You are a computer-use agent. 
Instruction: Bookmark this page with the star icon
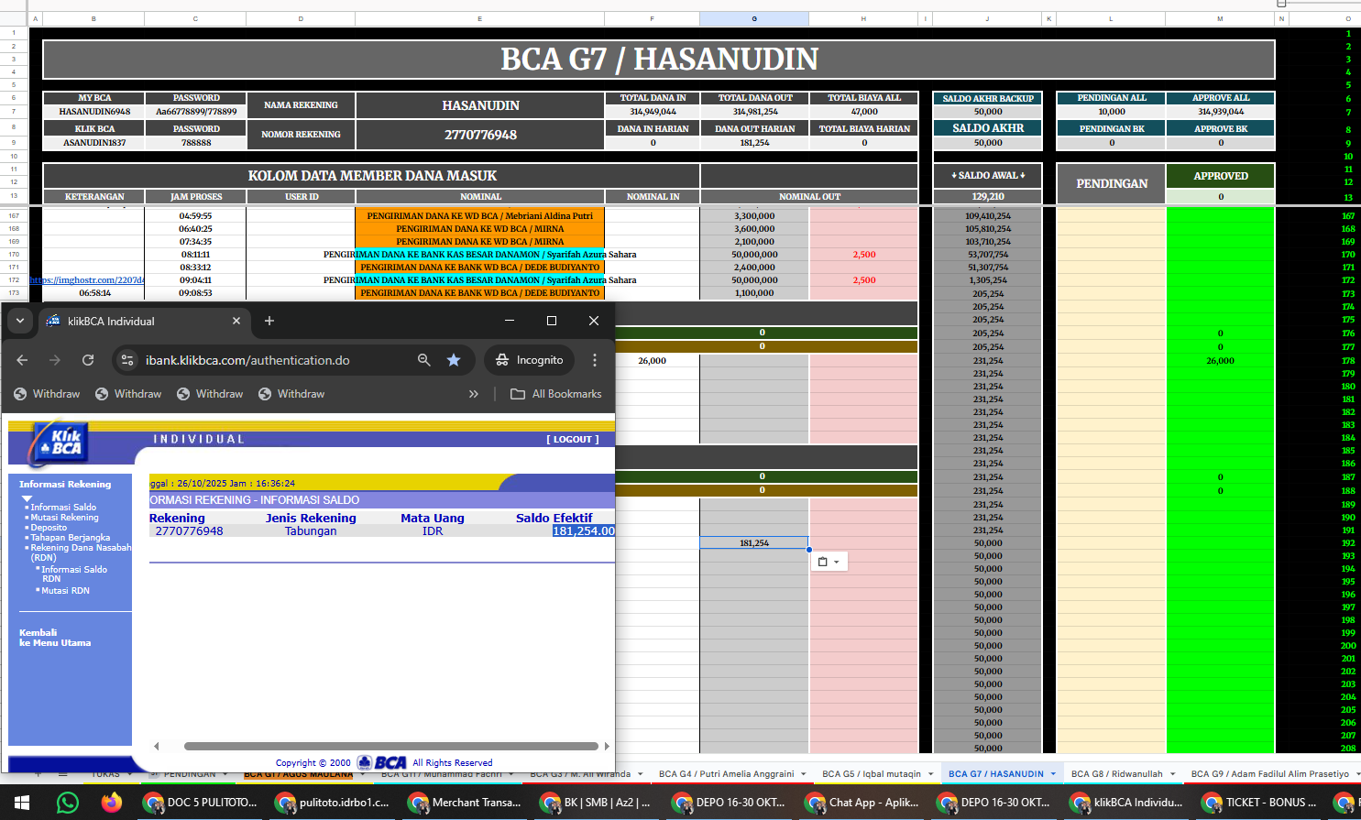(x=454, y=360)
